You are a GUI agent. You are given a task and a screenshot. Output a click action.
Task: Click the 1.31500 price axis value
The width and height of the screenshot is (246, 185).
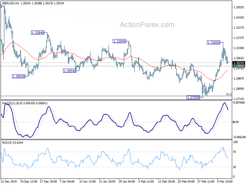click(239, 48)
